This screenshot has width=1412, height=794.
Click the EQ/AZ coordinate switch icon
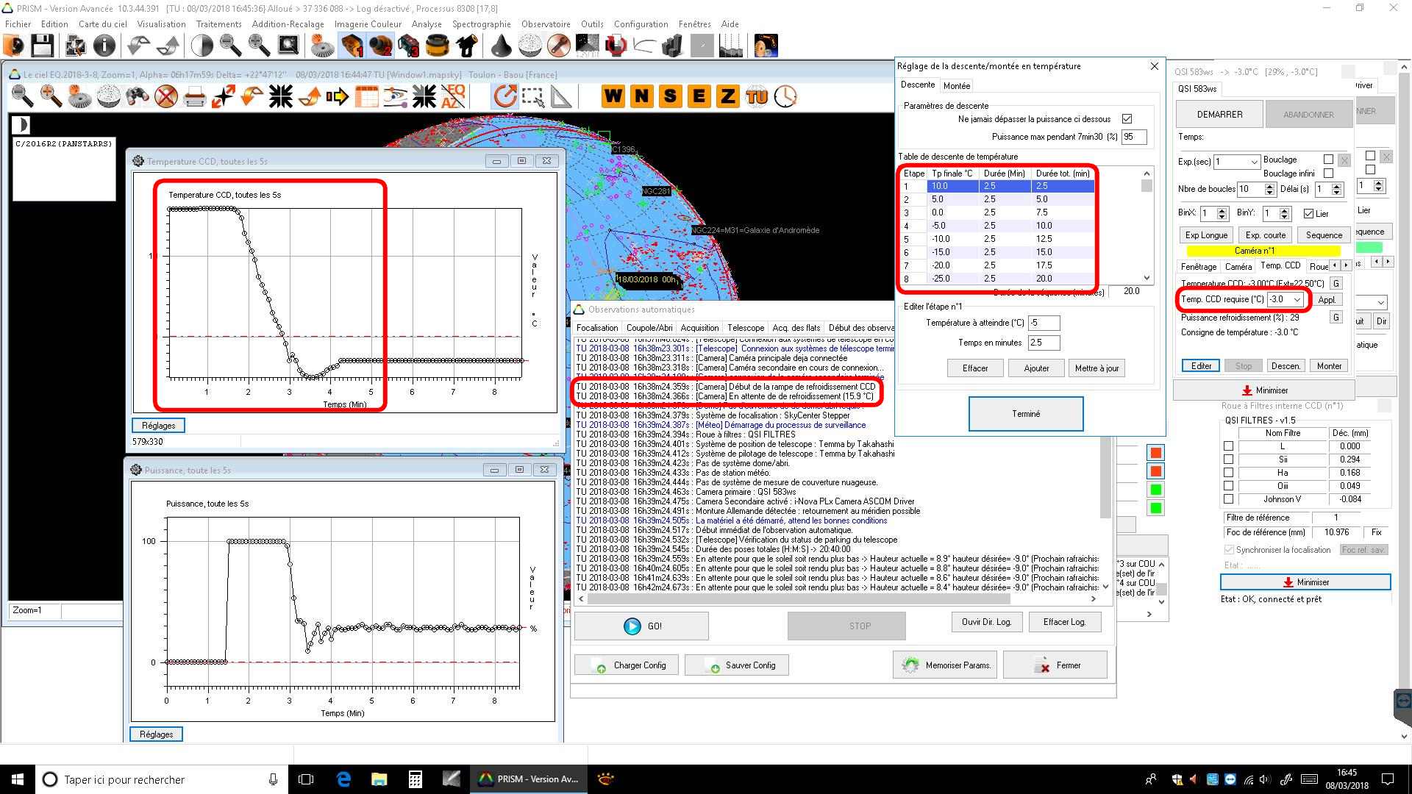point(454,96)
